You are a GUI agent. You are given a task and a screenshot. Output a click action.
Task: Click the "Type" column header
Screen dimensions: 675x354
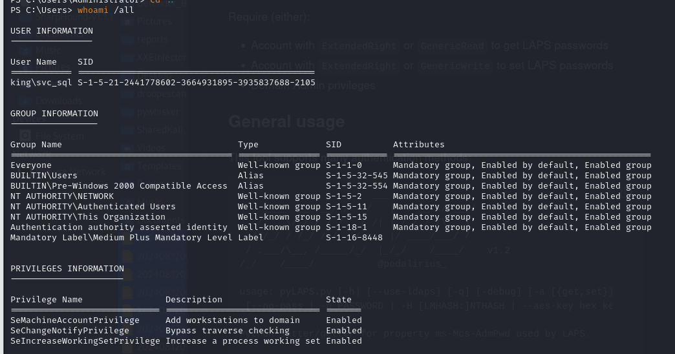(x=248, y=145)
